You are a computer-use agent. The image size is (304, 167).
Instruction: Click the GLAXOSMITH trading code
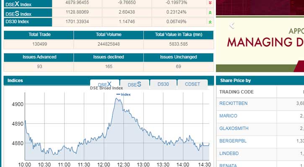pos(234,129)
